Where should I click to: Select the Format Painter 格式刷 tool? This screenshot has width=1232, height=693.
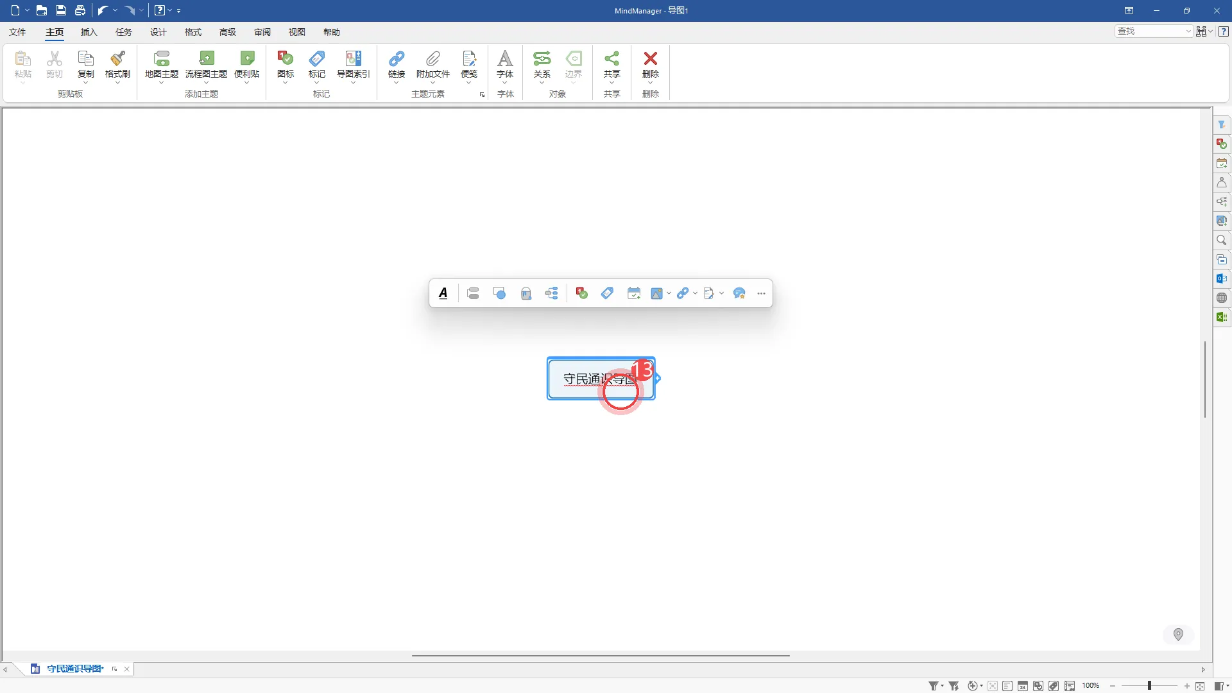[x=117, y=64]
